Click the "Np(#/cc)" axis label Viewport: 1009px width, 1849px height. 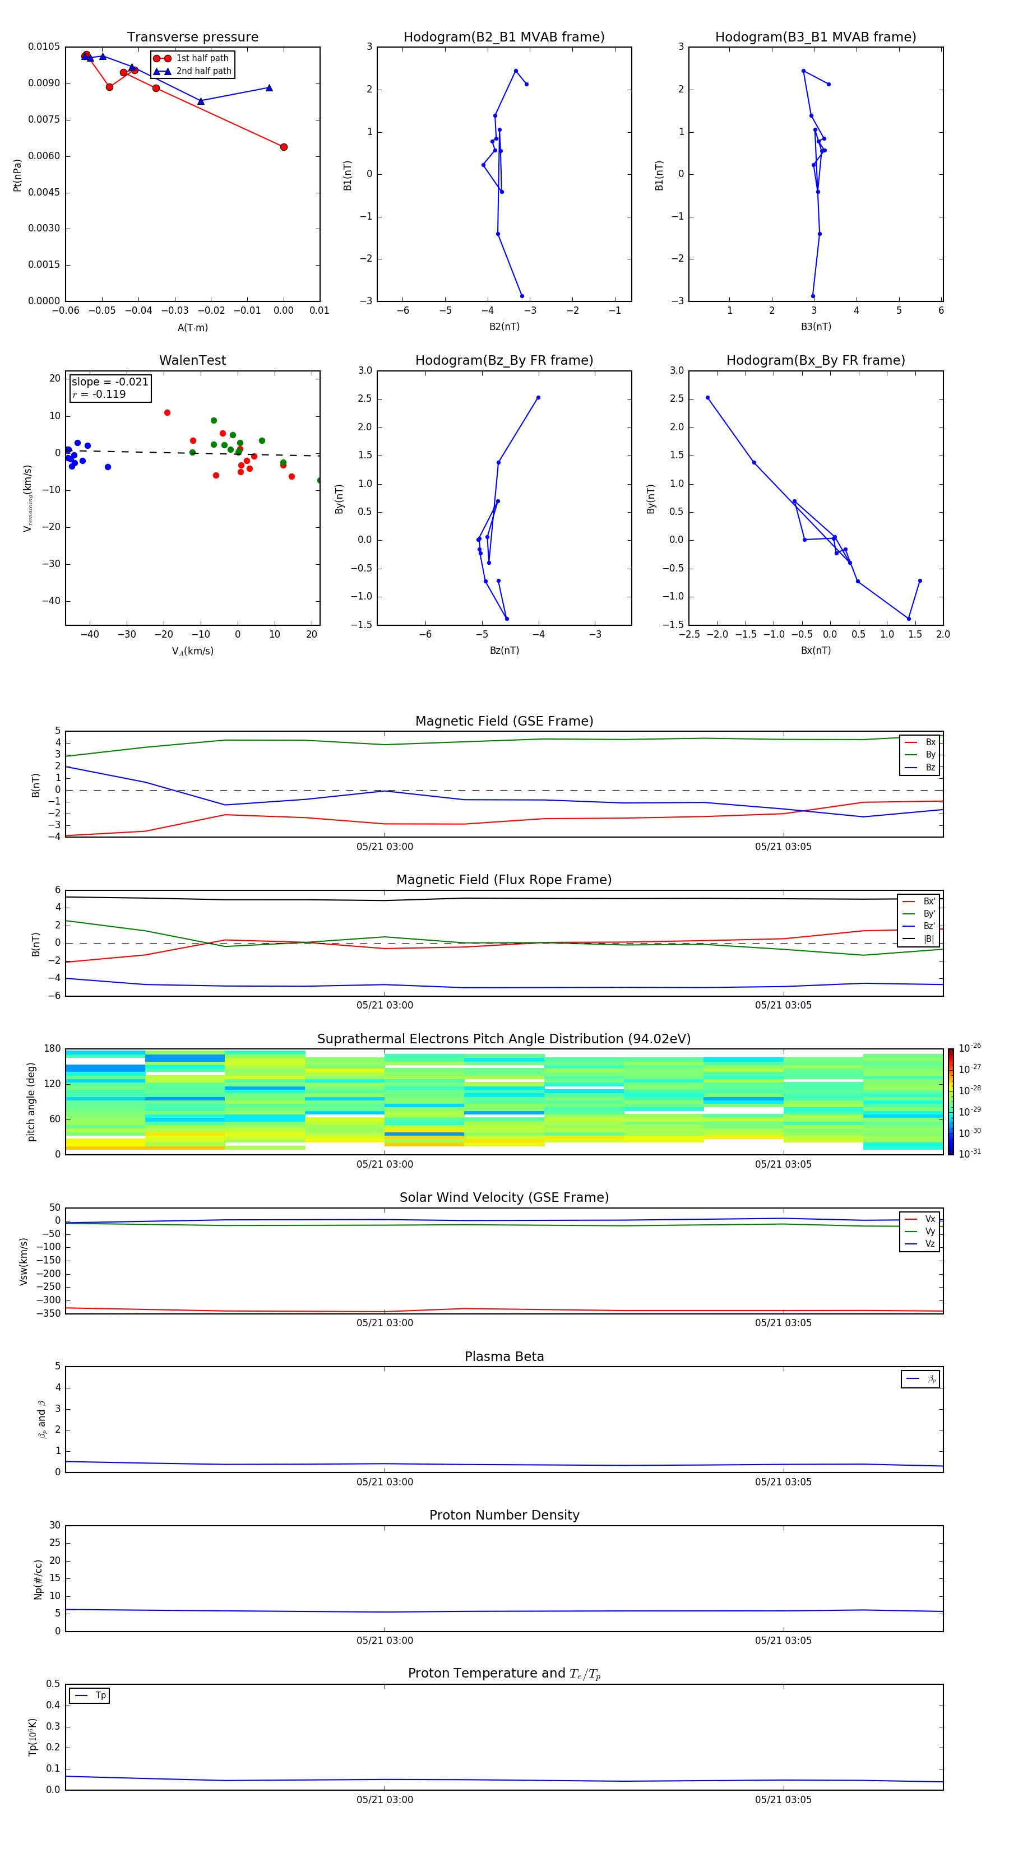(x=38, y=1579)
